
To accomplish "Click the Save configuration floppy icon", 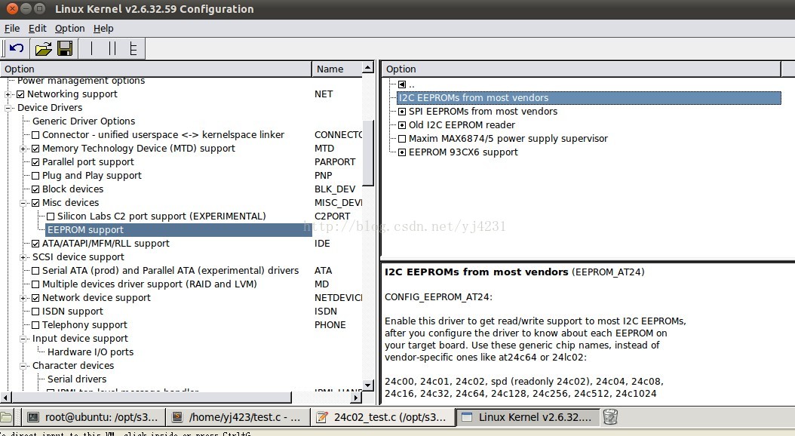I will [x=65, y=49].
